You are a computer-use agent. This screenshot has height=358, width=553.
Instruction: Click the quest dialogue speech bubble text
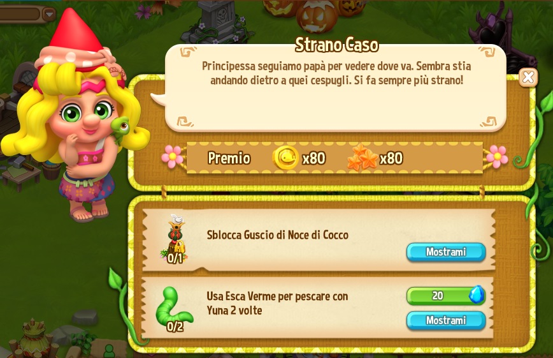(336, 73)
